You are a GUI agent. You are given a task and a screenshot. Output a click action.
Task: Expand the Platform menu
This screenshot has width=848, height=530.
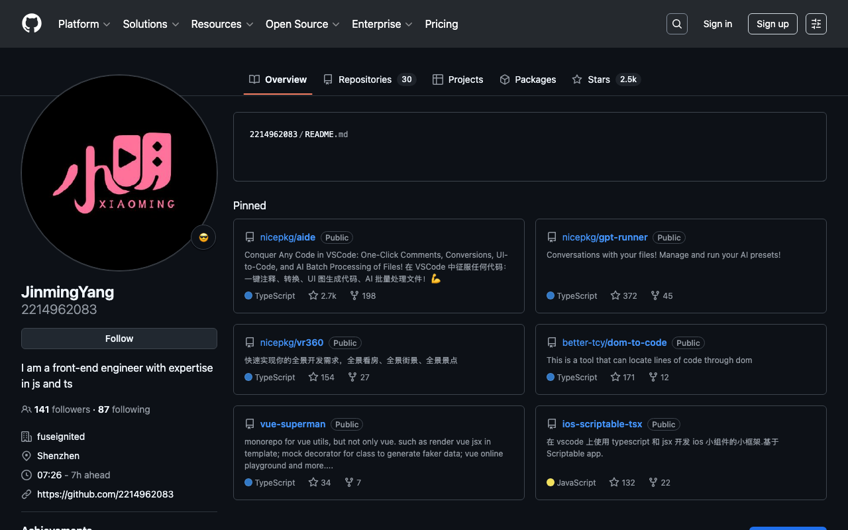click(x=85, y=24)
